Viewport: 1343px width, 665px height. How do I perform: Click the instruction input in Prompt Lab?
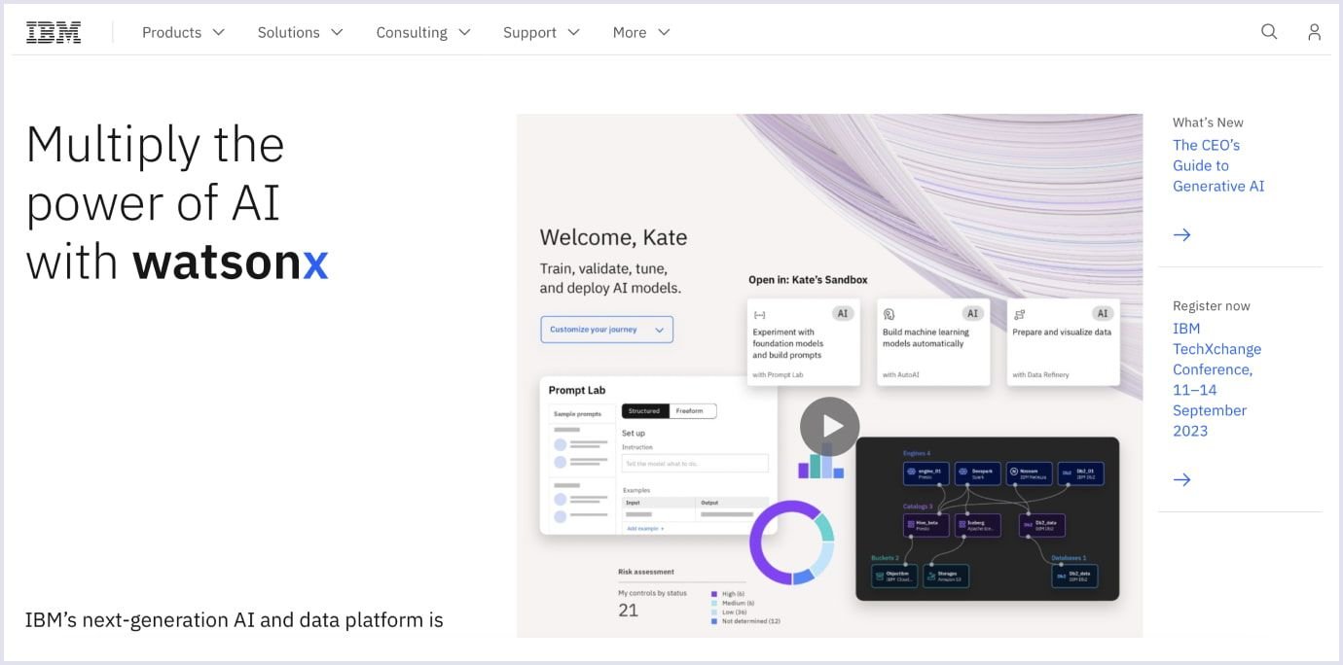(695, 464)
